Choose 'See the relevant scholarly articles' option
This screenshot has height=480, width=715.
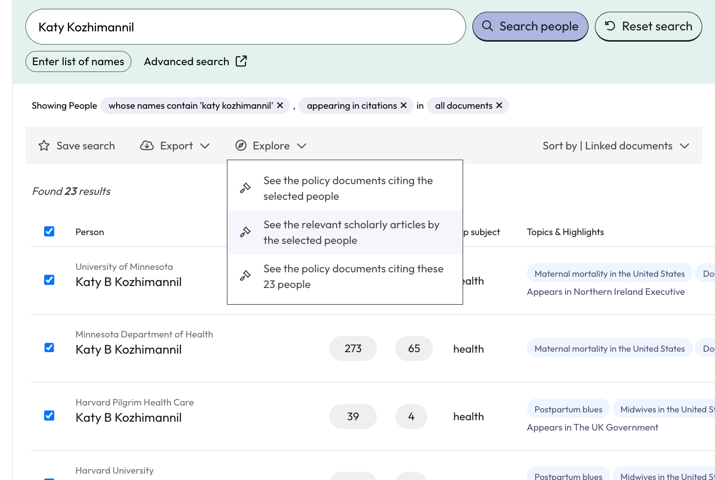[345, 232]
